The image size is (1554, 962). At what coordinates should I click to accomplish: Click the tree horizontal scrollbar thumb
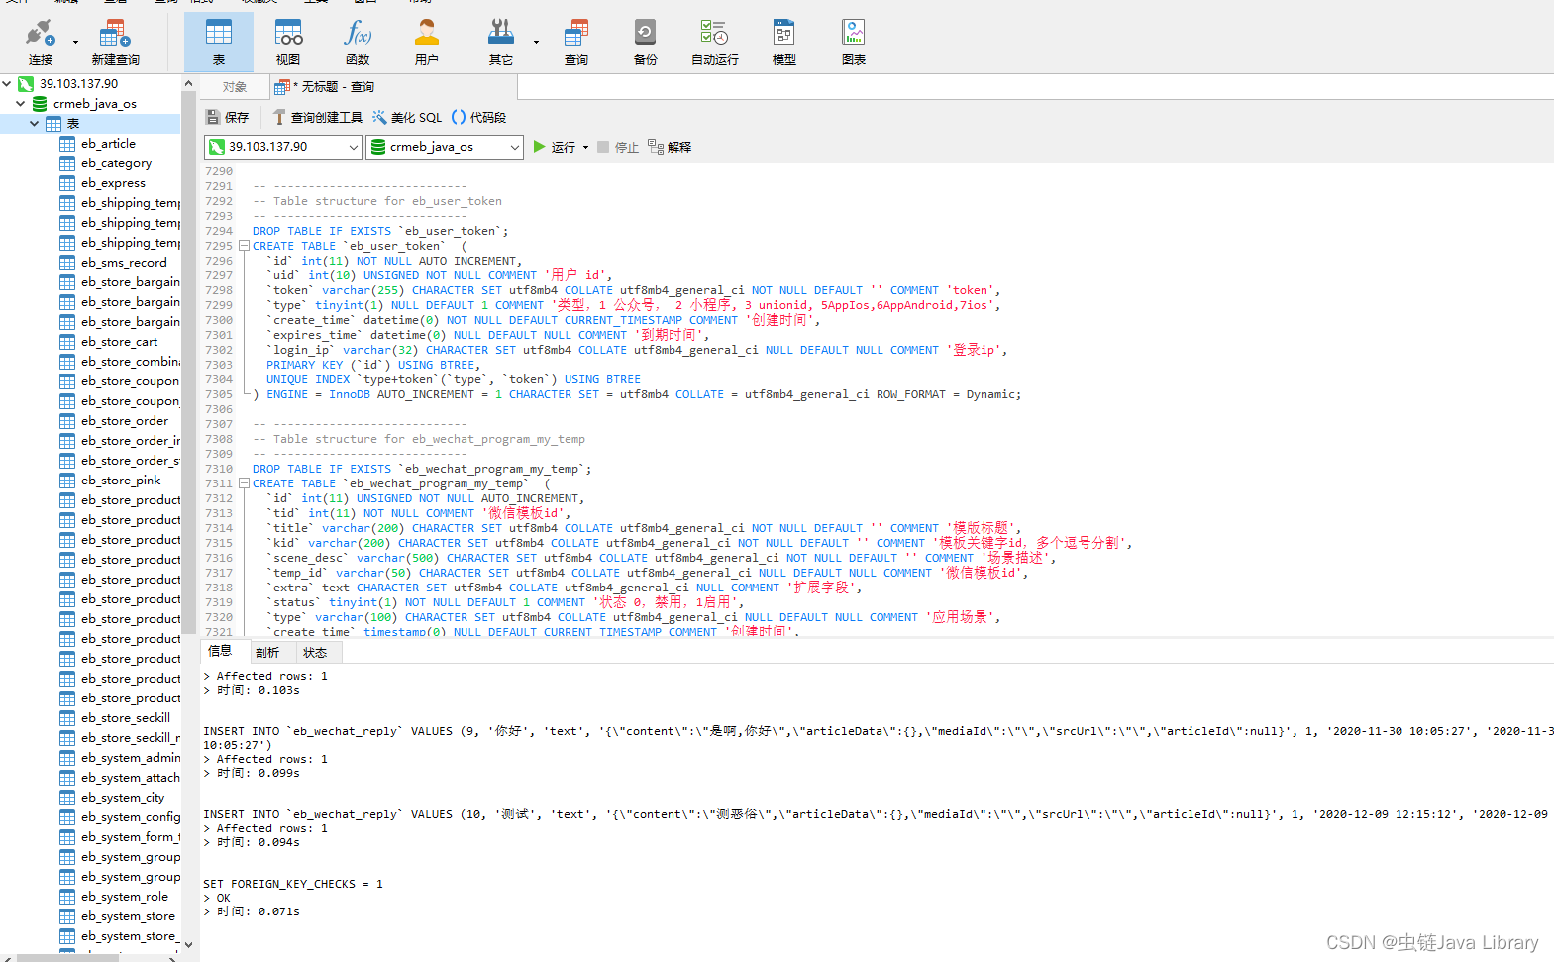69,957
